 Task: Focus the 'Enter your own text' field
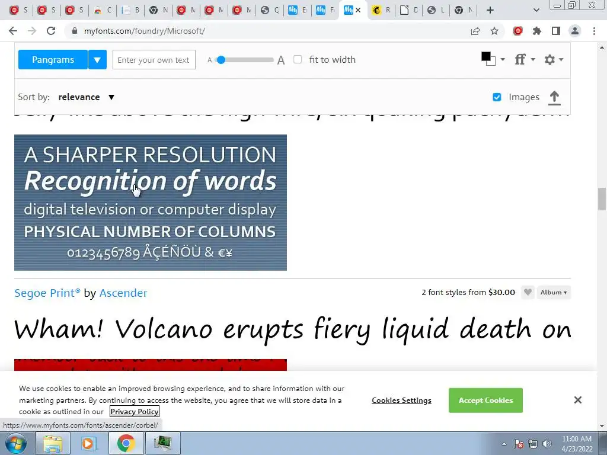pos(154,60)
